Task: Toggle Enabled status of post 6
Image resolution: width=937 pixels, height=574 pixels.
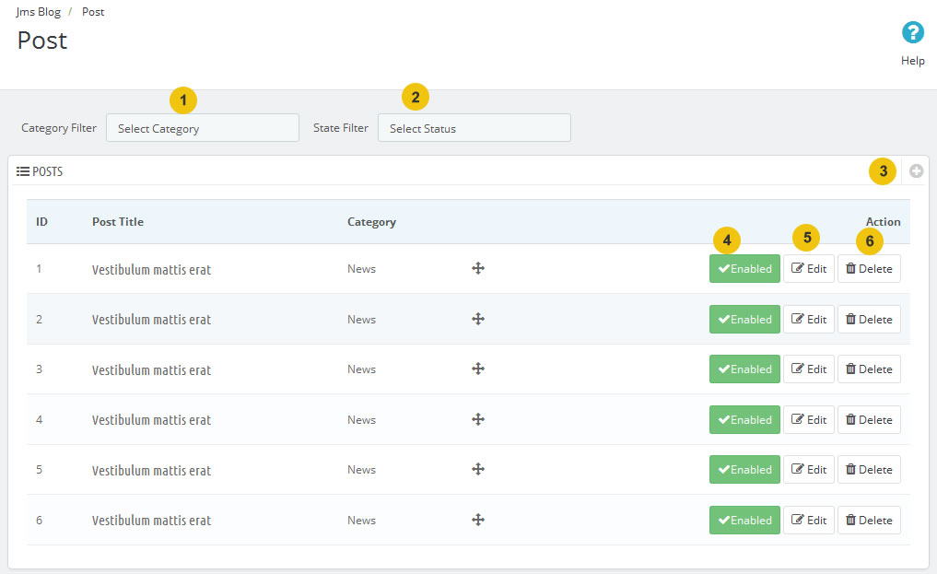Action: coord(744,521)
